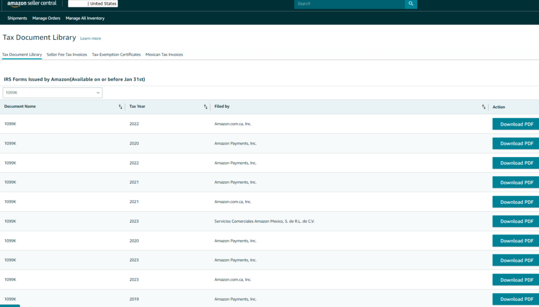Open the United States marketplace selector

[93, 4]
